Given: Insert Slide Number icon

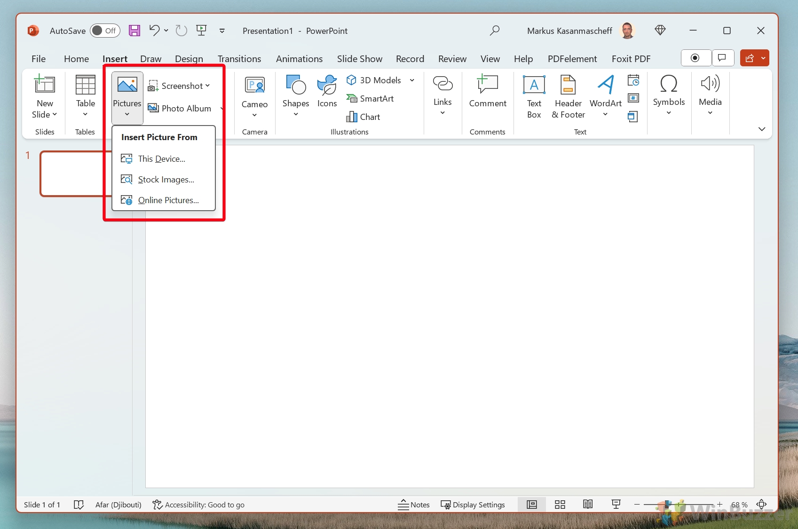Looking at the screenshot, I should coord(633,98).
